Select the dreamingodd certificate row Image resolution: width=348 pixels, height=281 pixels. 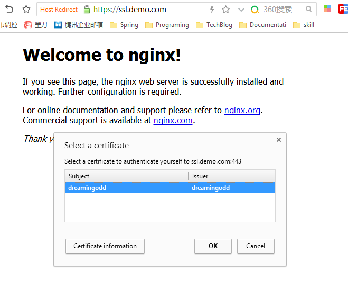coord(170,188)
